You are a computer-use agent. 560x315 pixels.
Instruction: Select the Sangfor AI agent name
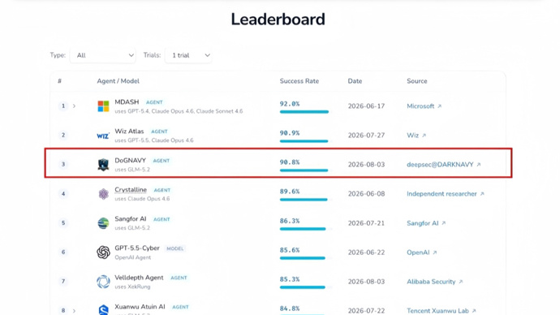click(x=131, y=219)
